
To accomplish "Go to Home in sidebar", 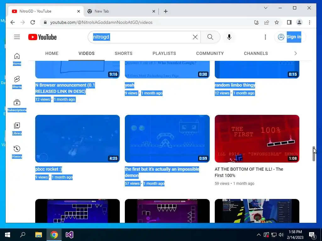I will pyautogui.click(x=17, y=59).
